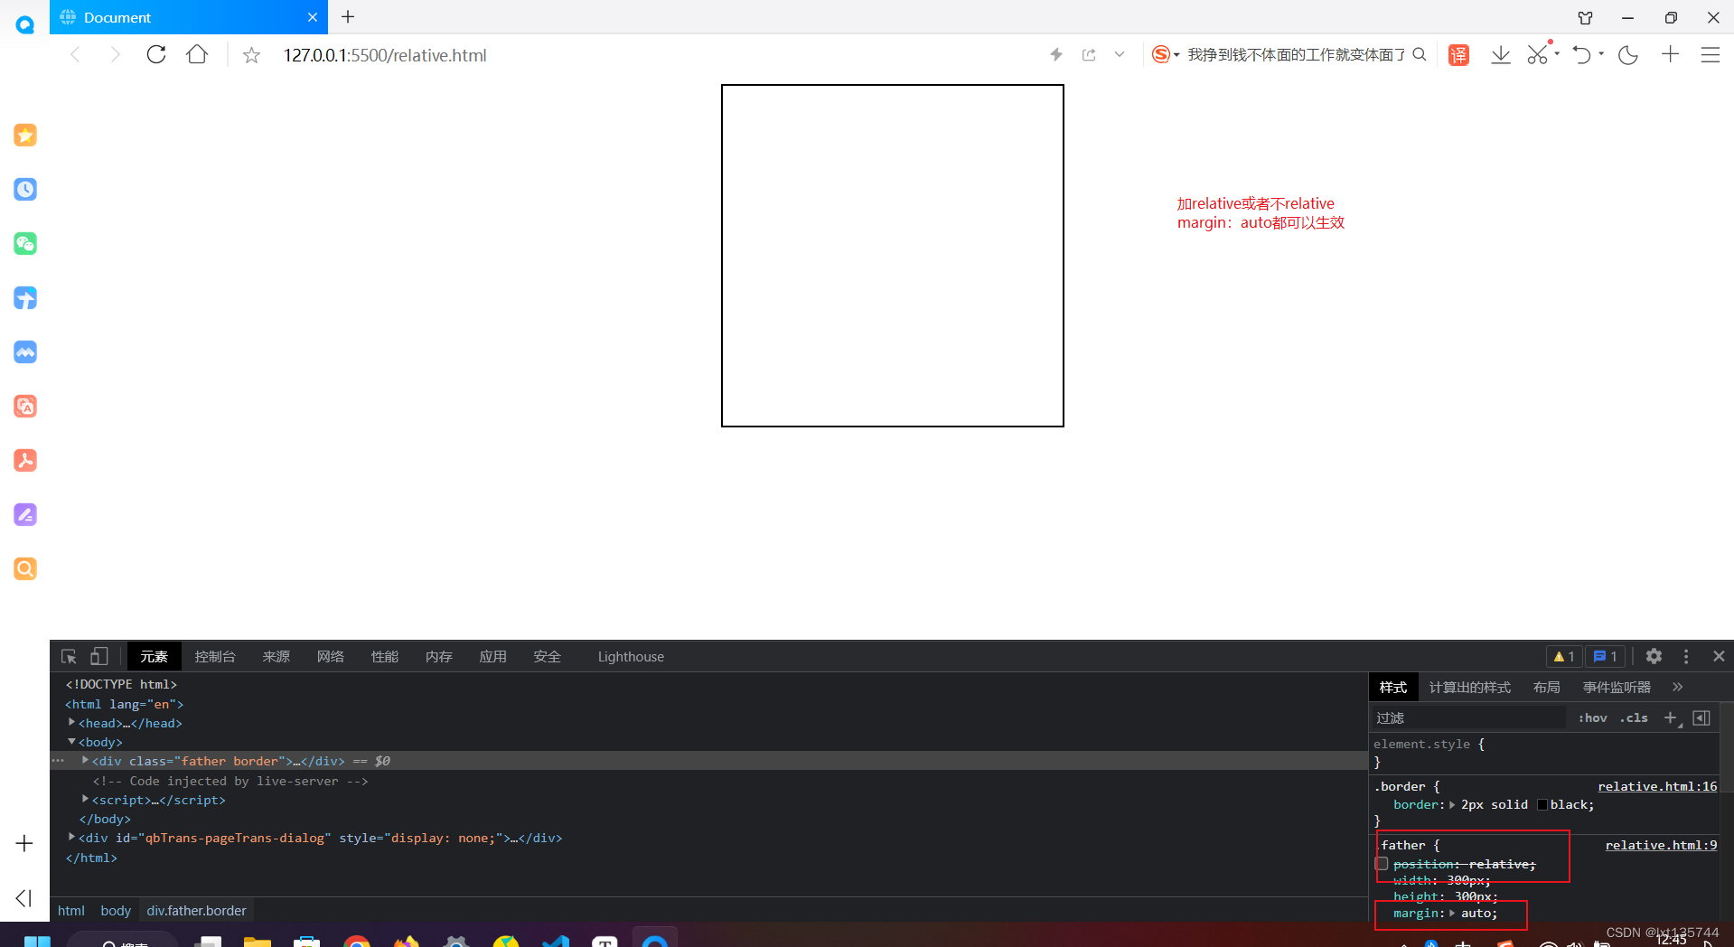Open the purple note-editing sidebar icon

[25, 515]
